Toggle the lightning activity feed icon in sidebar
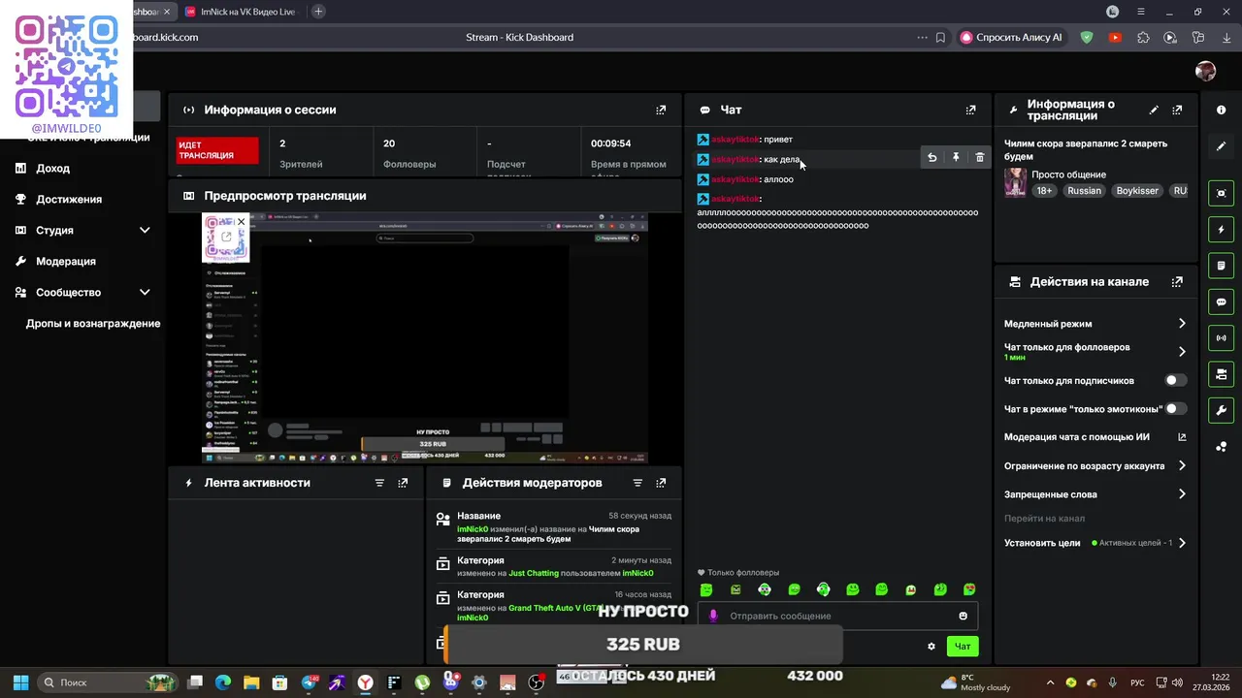1242x698 pixels. coord(1222,230)
